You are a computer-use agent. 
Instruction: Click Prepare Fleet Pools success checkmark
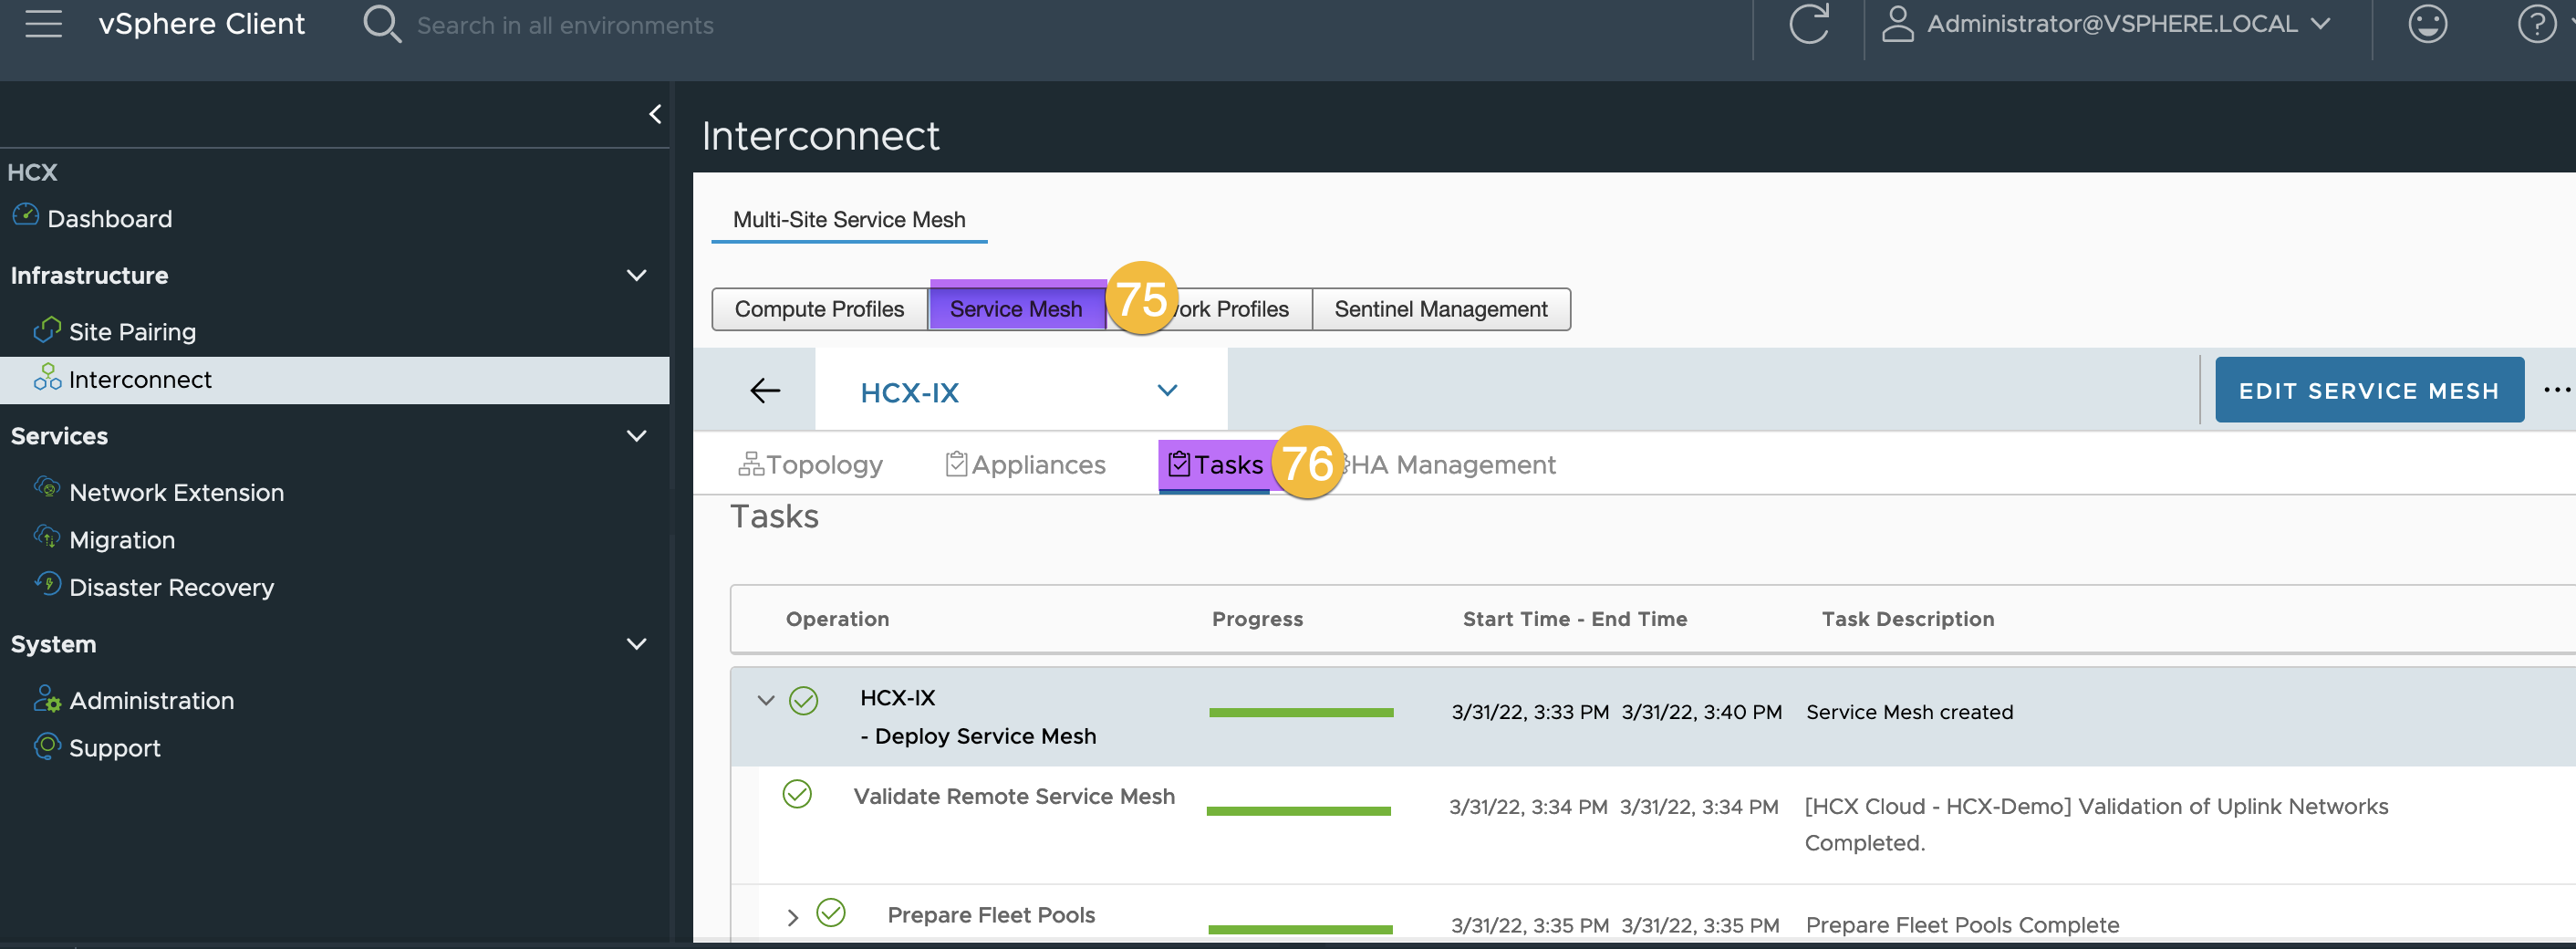pyautogui.click(x=830, y=912)
